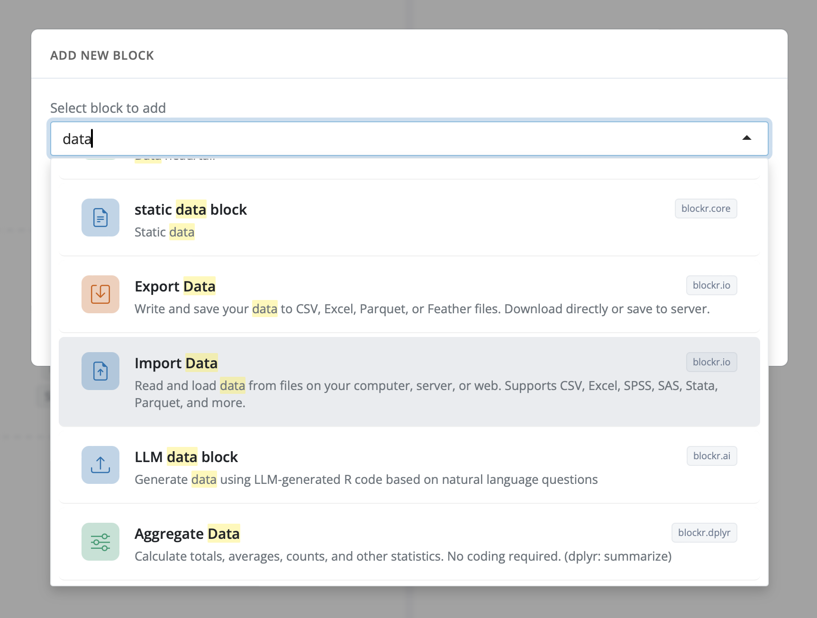Click the Import Data file-upload icon
The image size is (817, 618).
[100, 371]
